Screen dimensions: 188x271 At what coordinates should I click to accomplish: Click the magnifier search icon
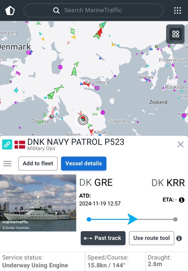(56, 10)
